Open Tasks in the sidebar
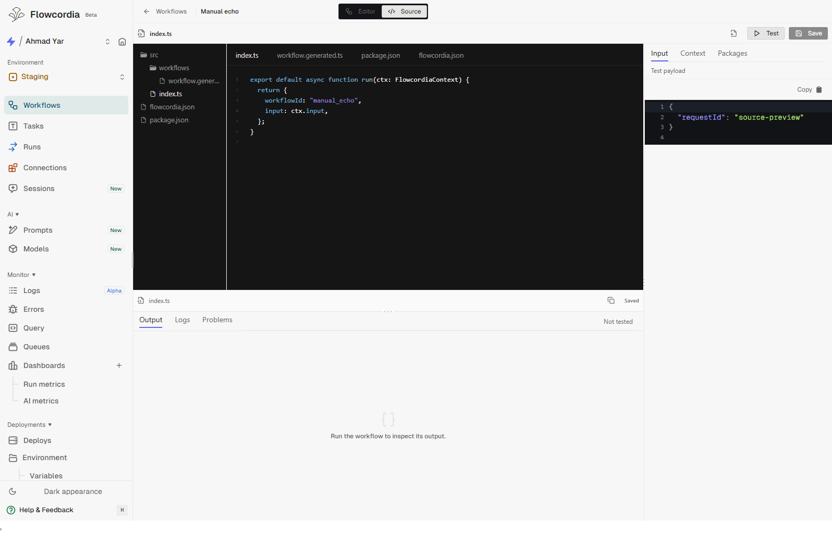The height and width of the screenshot is (533, 832). (x=66, y=126)
